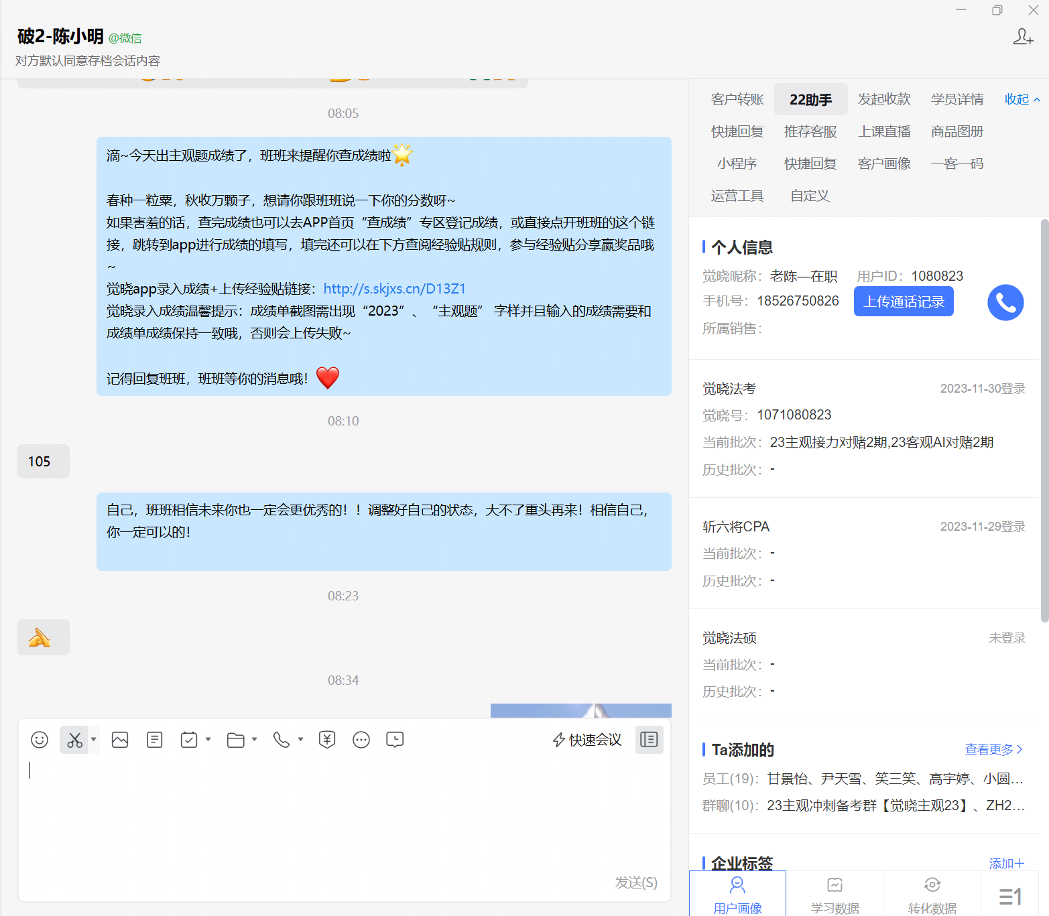Click the right panel vertical scrollbar
This screenshot has height=916, width=1049.
1044,421
